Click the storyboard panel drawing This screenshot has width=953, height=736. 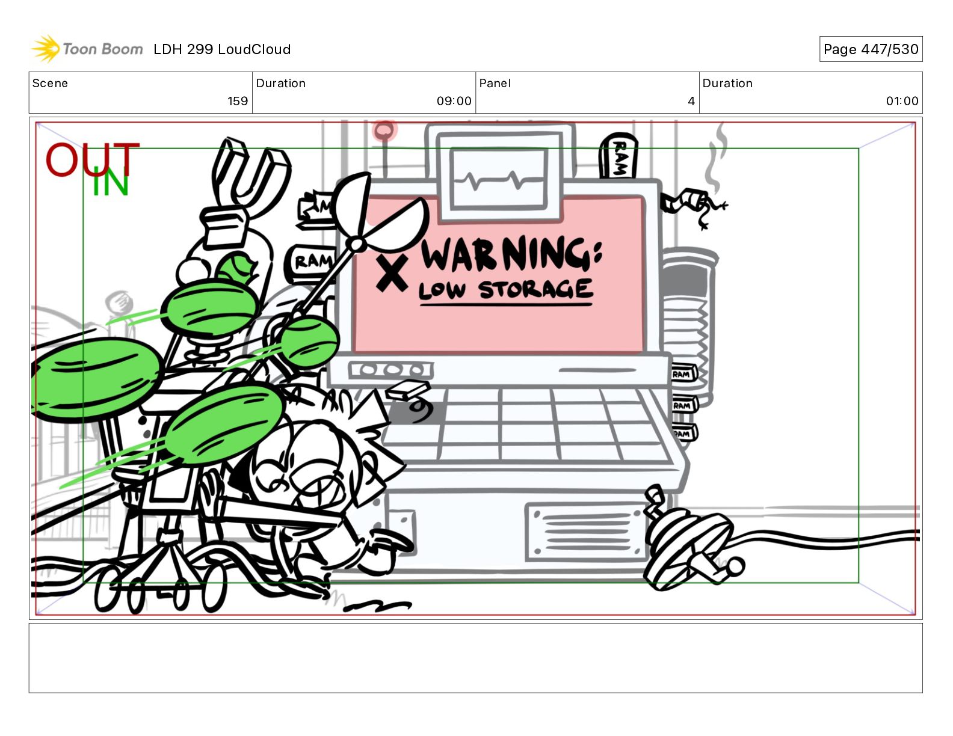475,368
